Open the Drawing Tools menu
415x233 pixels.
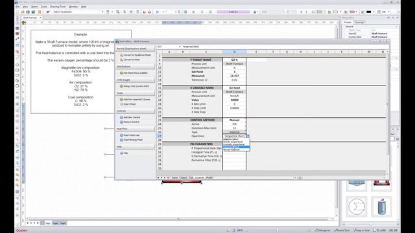pyautogui.click(x=58, y=6)
